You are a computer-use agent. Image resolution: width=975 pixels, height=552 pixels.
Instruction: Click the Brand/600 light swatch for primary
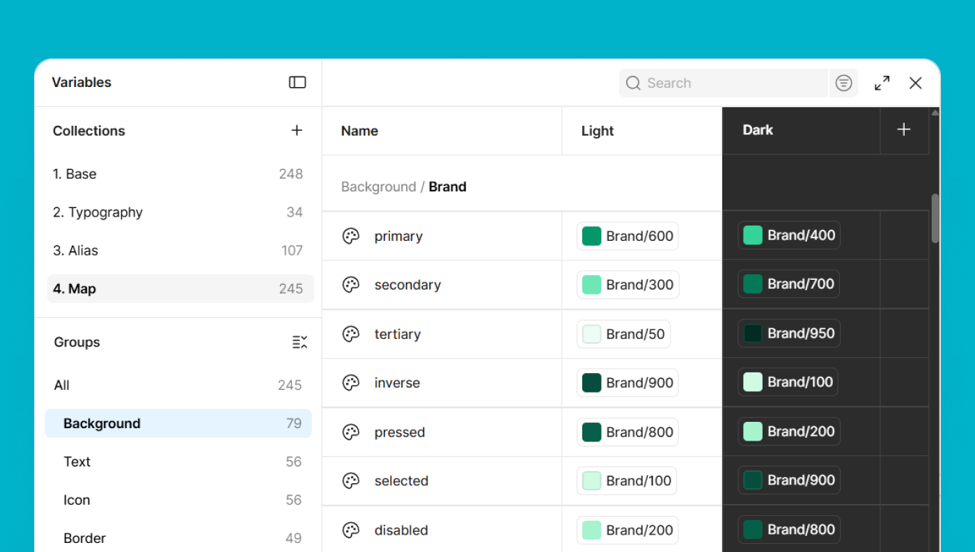(x=591, y=236)
